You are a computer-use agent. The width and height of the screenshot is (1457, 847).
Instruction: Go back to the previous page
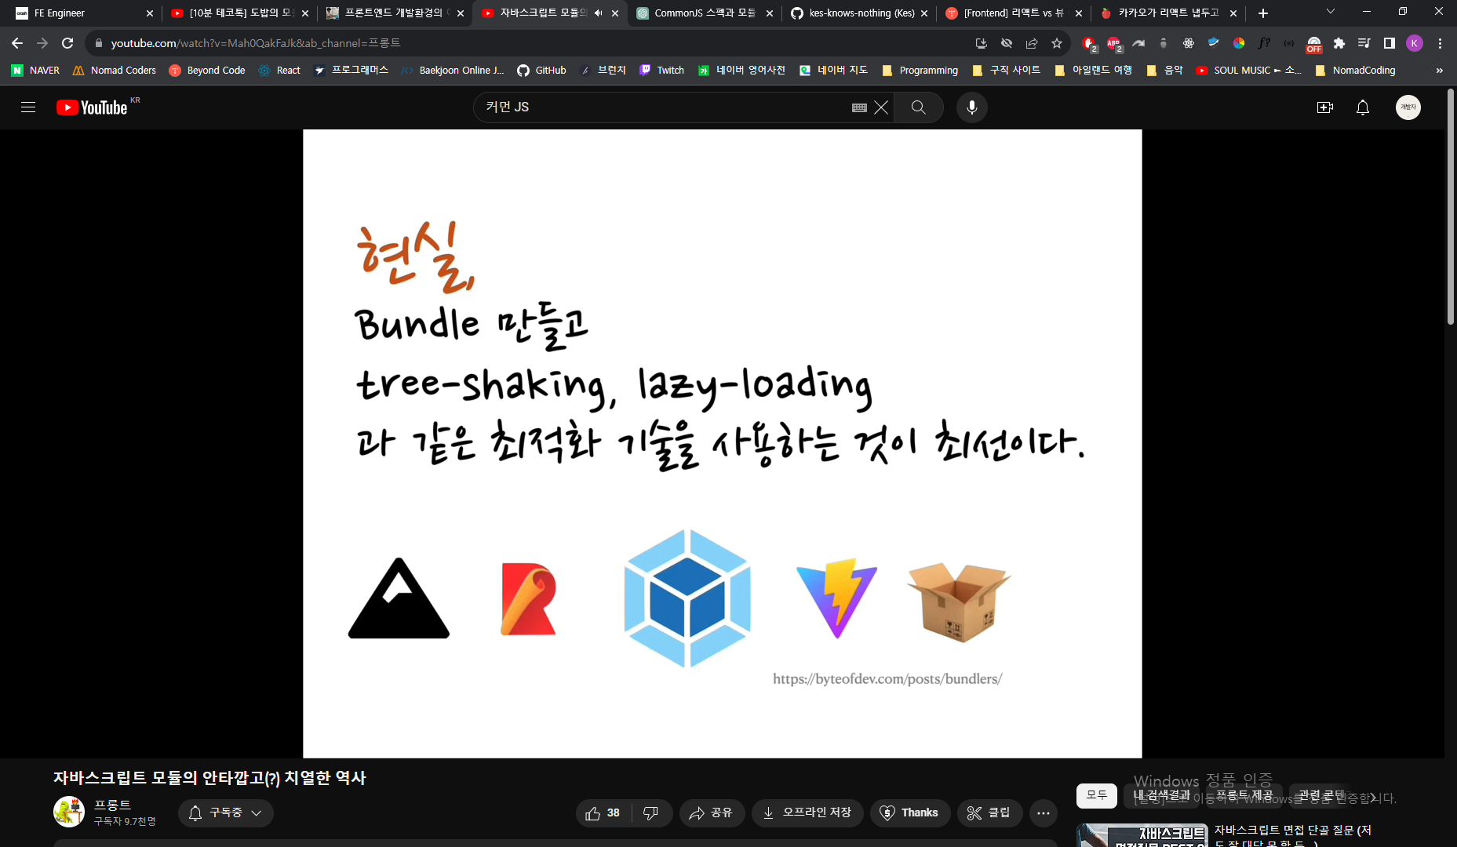tap(17, 43)
